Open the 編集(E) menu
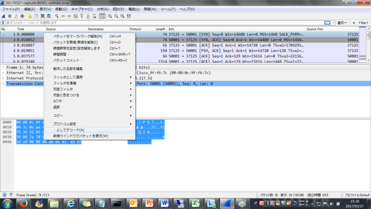The height and width of the screenshot is (209, 371). 30,9
